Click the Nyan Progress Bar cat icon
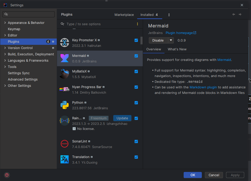 tap(64, 89)
